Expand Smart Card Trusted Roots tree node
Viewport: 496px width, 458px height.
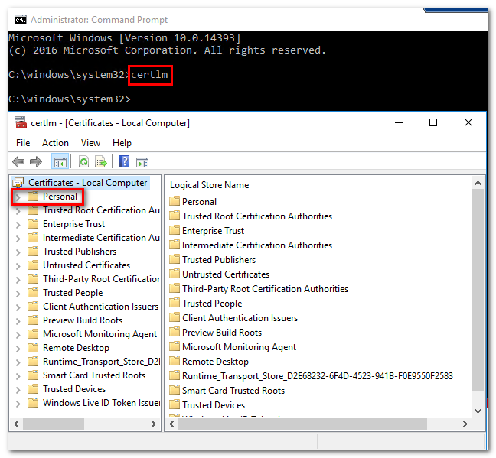coord(18,376)
